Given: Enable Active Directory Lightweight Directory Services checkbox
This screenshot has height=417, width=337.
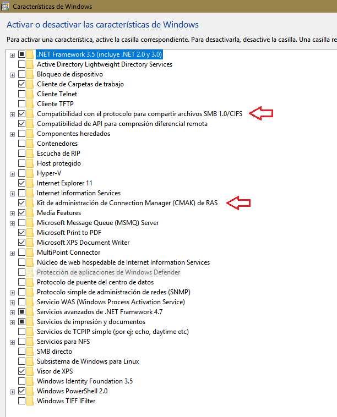Looking at the screenshot, I should (x=22, y=64).
